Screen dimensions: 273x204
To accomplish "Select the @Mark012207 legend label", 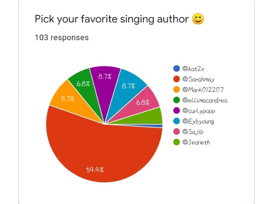I will pos(203,89).
